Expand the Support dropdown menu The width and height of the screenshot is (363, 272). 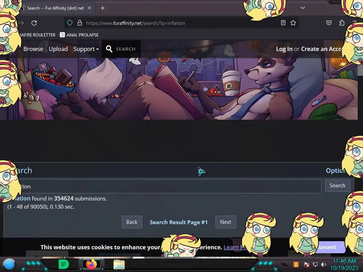[86, 49]
